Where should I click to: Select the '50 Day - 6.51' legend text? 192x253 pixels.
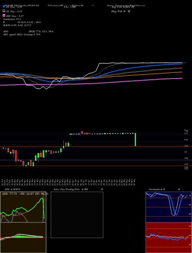(x=14, y=11)
